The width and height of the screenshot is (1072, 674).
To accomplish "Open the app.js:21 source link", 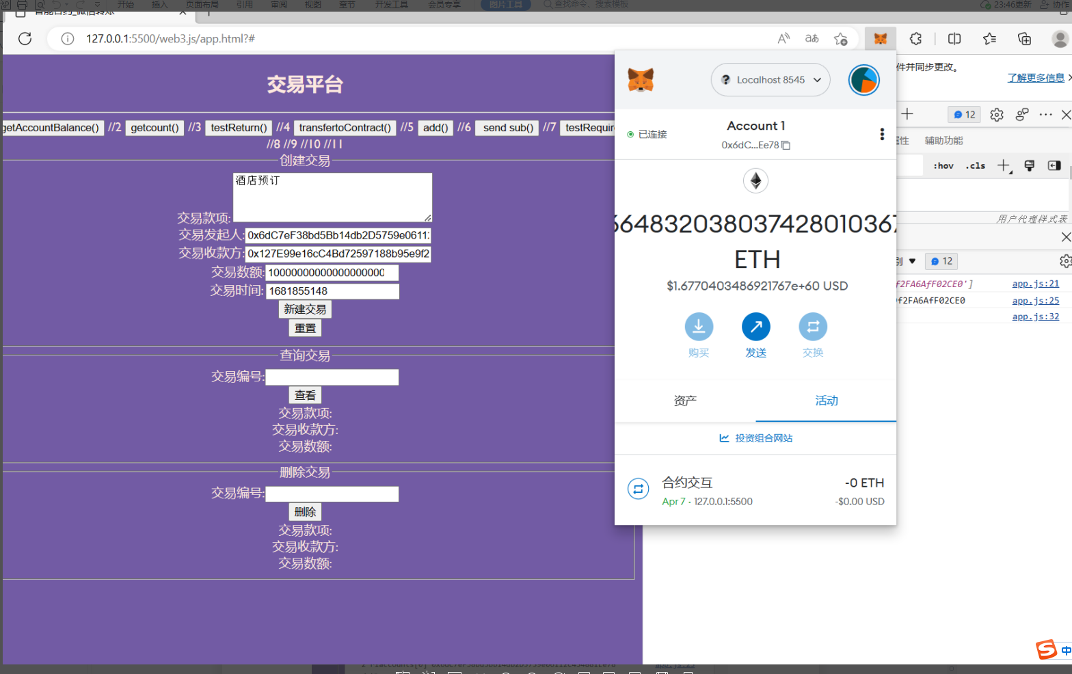I will (x=1035, y=284).
